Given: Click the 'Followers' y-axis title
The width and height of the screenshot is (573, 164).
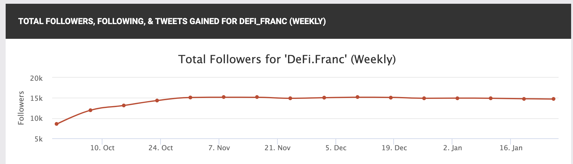Looking at the screenshot, I should pyautogui.click(x=21, y=108).
